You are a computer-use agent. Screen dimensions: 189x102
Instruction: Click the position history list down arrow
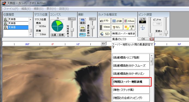[x=30, y=35]
